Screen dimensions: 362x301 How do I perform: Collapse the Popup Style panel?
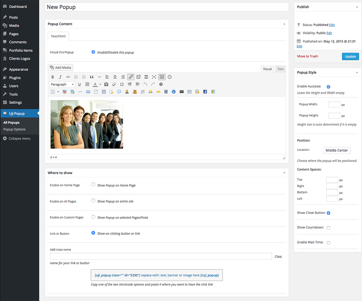point(357,72)
